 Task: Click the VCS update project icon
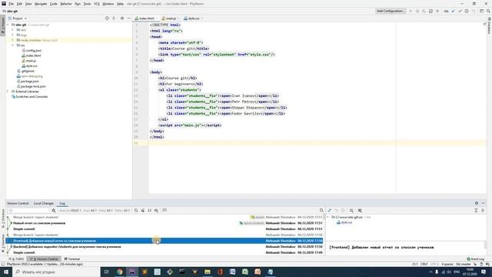(x=453, y=11)
